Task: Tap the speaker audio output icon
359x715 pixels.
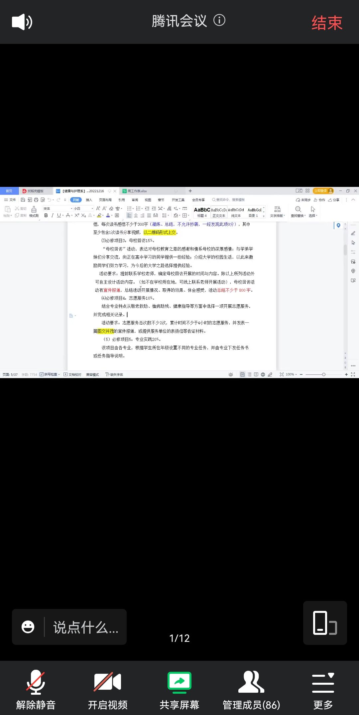Action: 22,22
